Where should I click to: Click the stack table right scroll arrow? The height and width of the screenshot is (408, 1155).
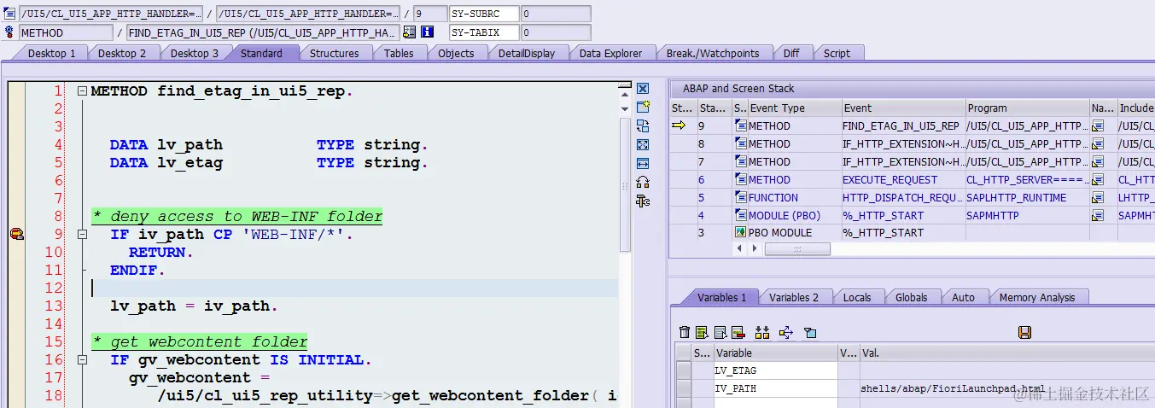753,249
